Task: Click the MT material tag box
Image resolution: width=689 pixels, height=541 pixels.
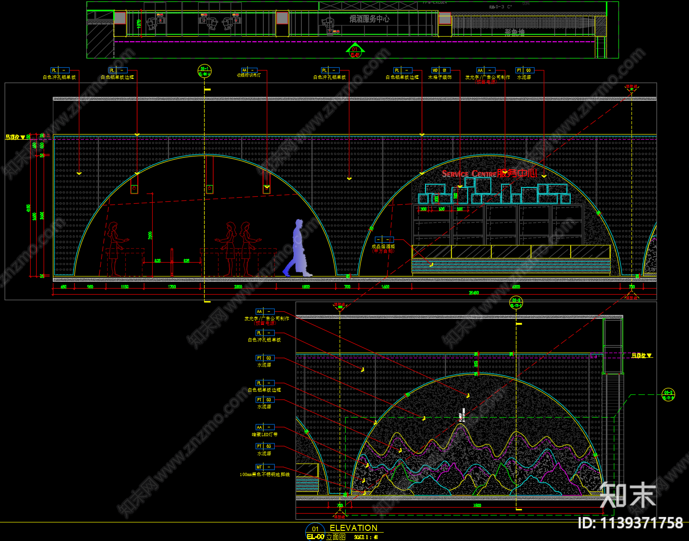Action: [265, 467]
